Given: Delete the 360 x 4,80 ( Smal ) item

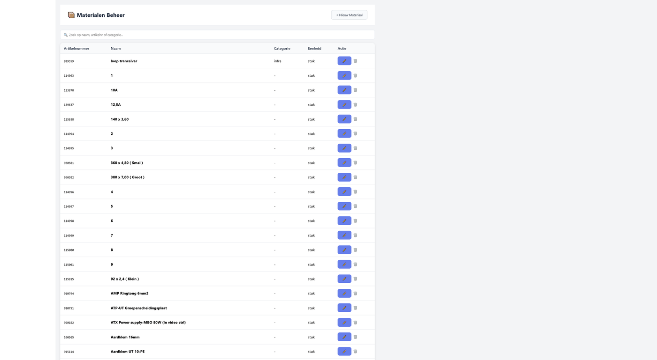Looking at the screenshot, I should point(355,162).
